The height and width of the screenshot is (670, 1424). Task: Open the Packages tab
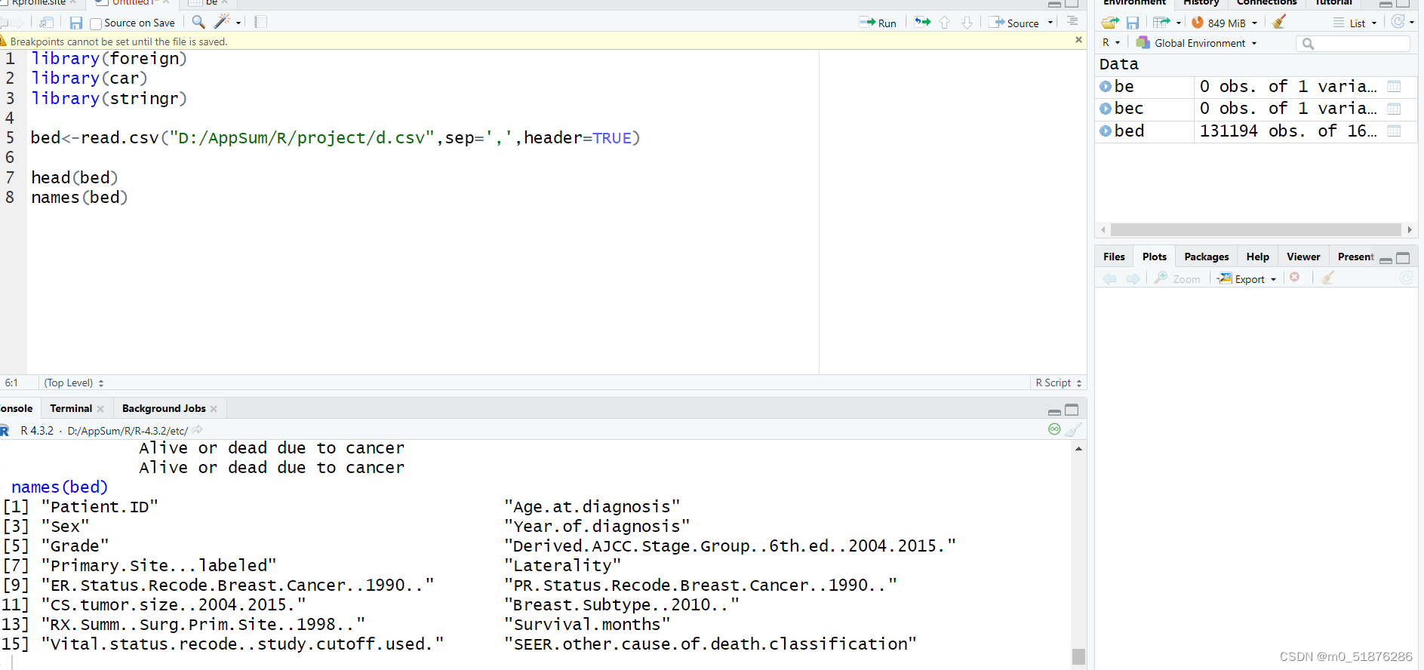click(1206, 257)
